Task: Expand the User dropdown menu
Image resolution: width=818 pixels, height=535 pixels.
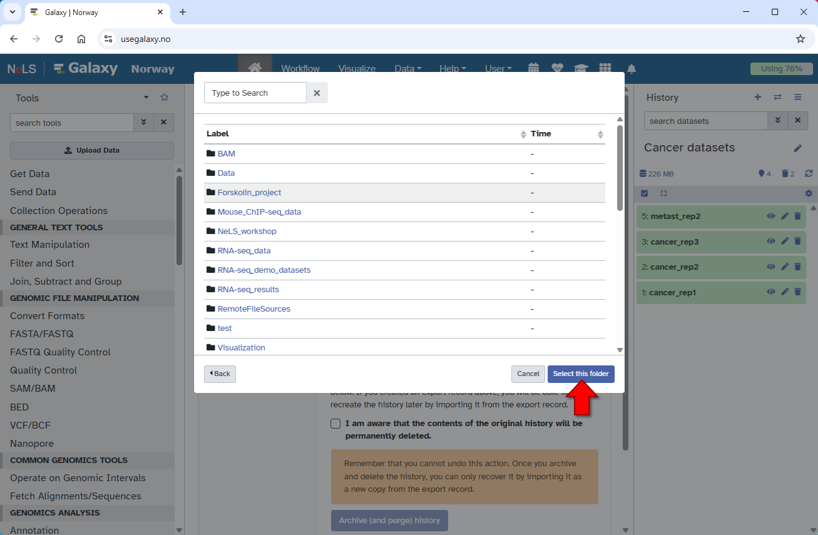Action: pyautogui.click(x=498, y=69)
